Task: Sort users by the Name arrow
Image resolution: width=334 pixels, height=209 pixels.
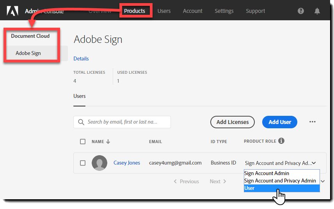Action: point(108,142)
